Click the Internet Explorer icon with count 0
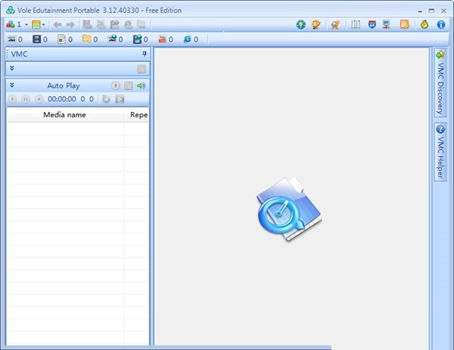Viewport: 454px width, 350px height. pos(188,39)
